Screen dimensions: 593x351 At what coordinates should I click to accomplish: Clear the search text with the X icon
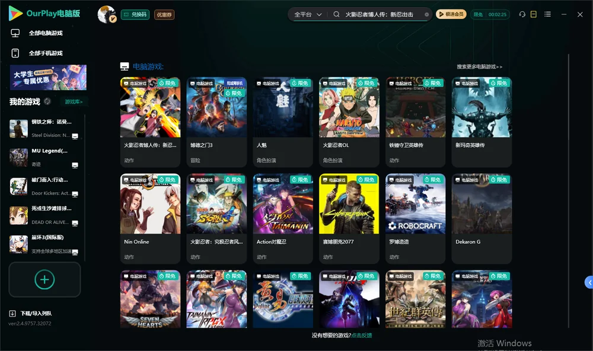426,15
